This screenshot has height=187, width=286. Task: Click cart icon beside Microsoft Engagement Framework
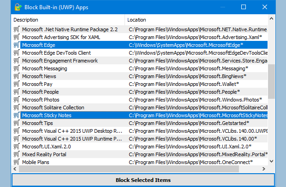(x=17, y=61)
